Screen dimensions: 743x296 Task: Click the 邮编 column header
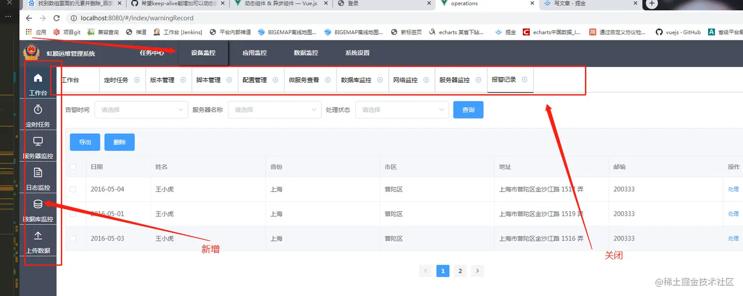(x=620, y=167)
